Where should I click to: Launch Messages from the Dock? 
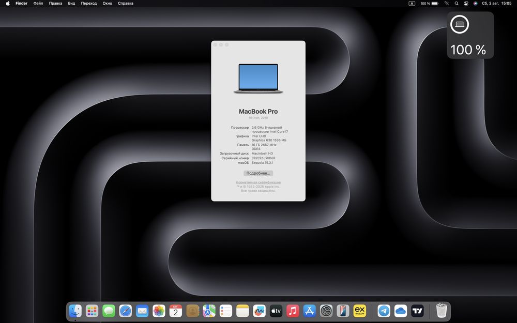coord(109,311)
